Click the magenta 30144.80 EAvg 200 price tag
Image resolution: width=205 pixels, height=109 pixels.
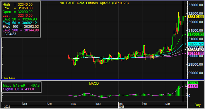coord(196,53)
